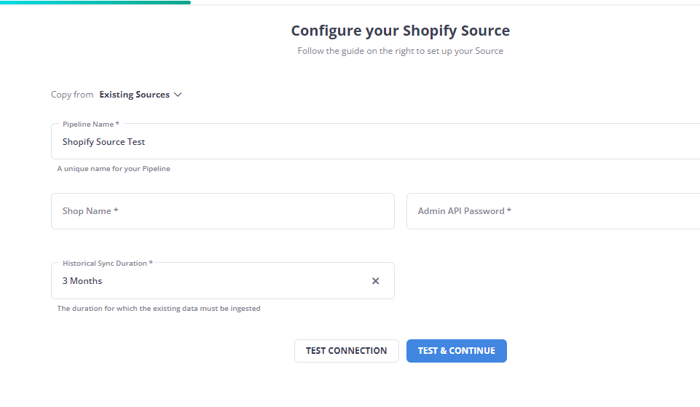Open the Existing Sources dropdown
Viewport: 700px width, 407px height.
pyautogui.click(x=140, y=95)
